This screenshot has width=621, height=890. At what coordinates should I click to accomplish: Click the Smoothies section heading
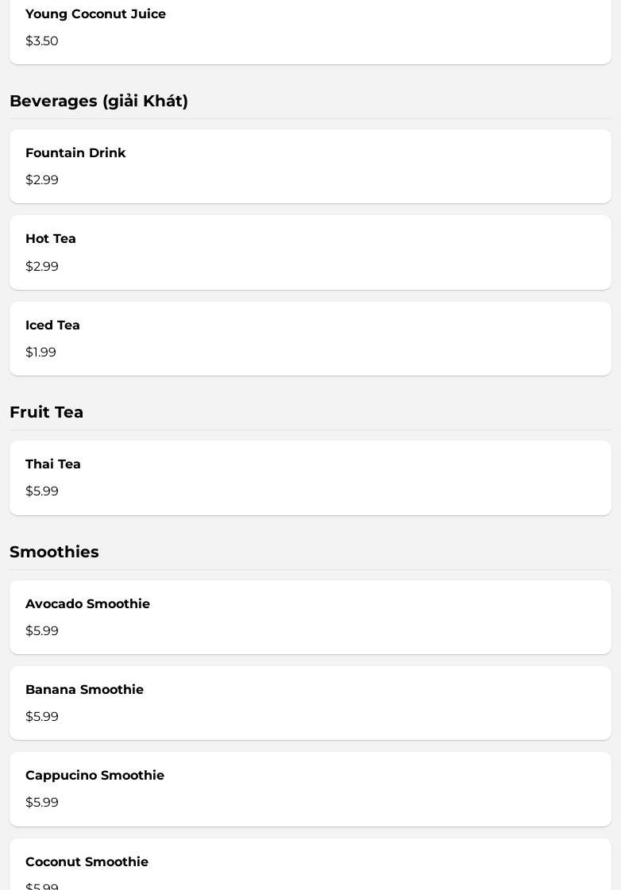pos(55,552)
